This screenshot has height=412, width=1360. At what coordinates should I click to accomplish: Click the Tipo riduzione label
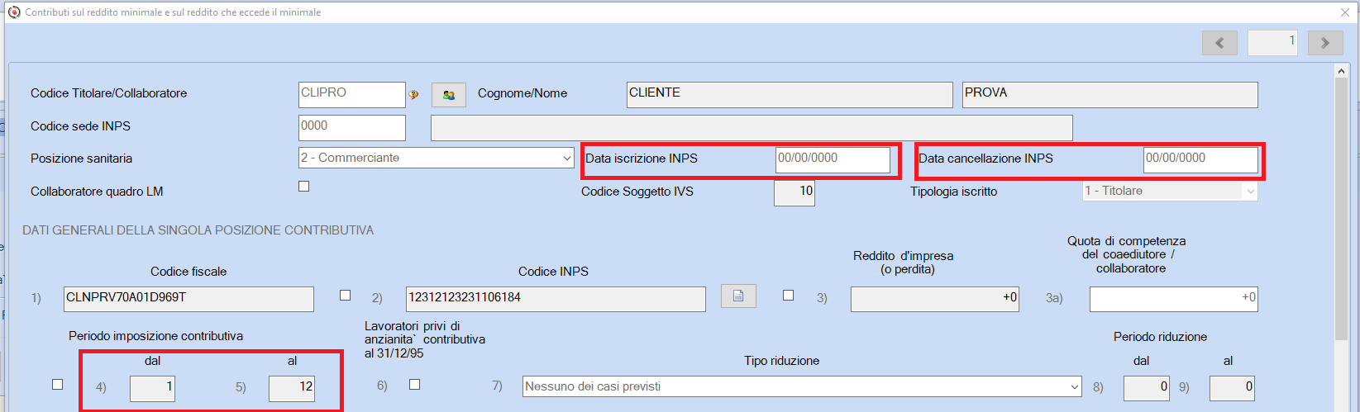(782, 361)
